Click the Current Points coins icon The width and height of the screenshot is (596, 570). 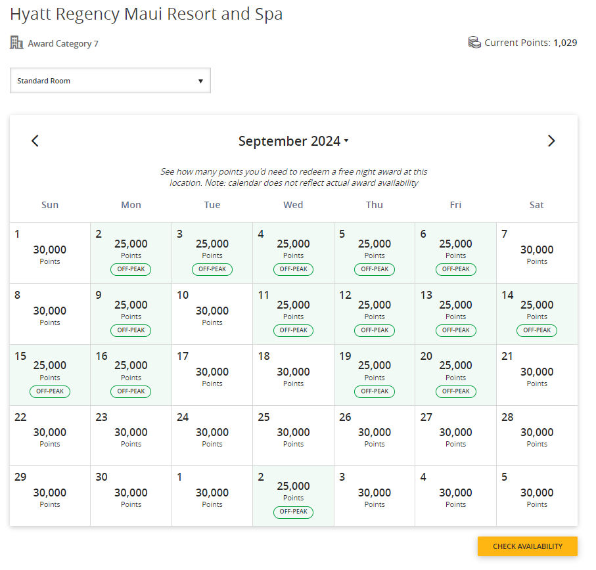tap(474, 42)
